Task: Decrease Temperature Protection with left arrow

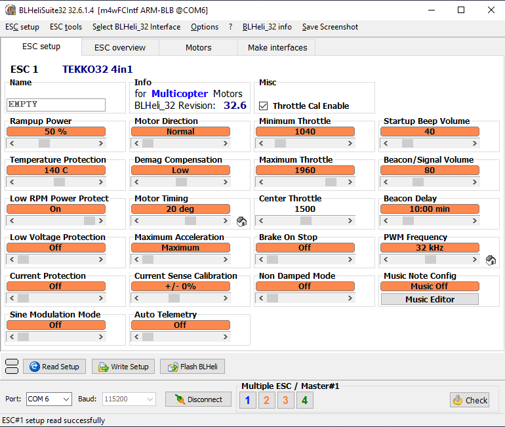Action: (x=12, y=182)
